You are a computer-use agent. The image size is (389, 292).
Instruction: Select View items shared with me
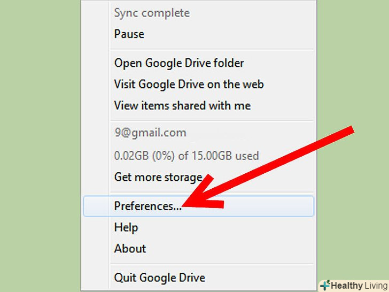182,106
